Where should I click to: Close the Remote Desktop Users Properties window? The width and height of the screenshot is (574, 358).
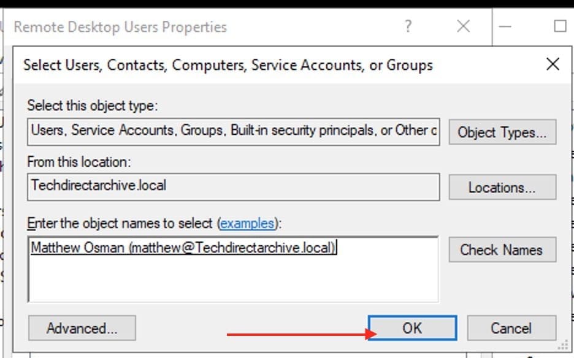pyautogui.click(x=464, y=26)
